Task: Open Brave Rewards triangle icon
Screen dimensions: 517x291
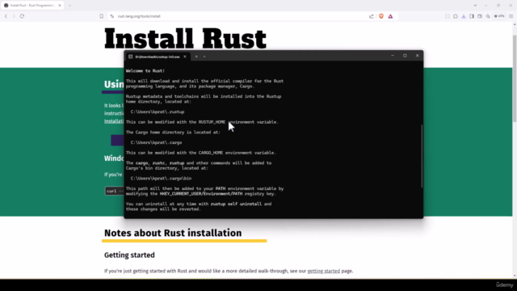Action: point(390,16)
